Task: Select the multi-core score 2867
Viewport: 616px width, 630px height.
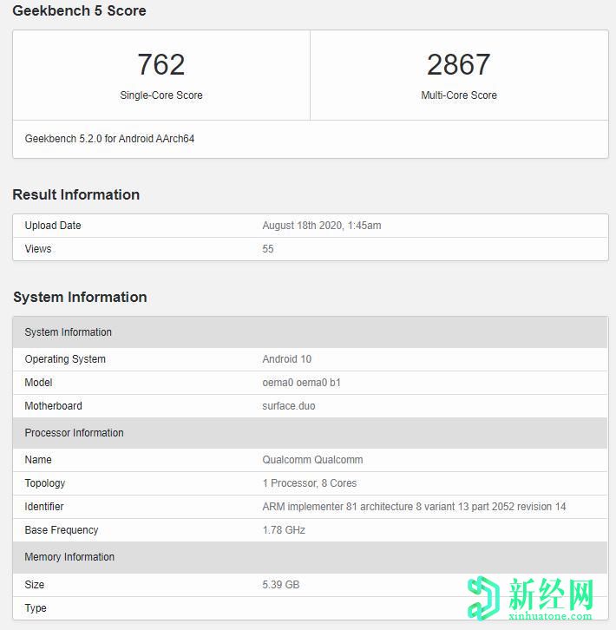Action: pos(458,64)
